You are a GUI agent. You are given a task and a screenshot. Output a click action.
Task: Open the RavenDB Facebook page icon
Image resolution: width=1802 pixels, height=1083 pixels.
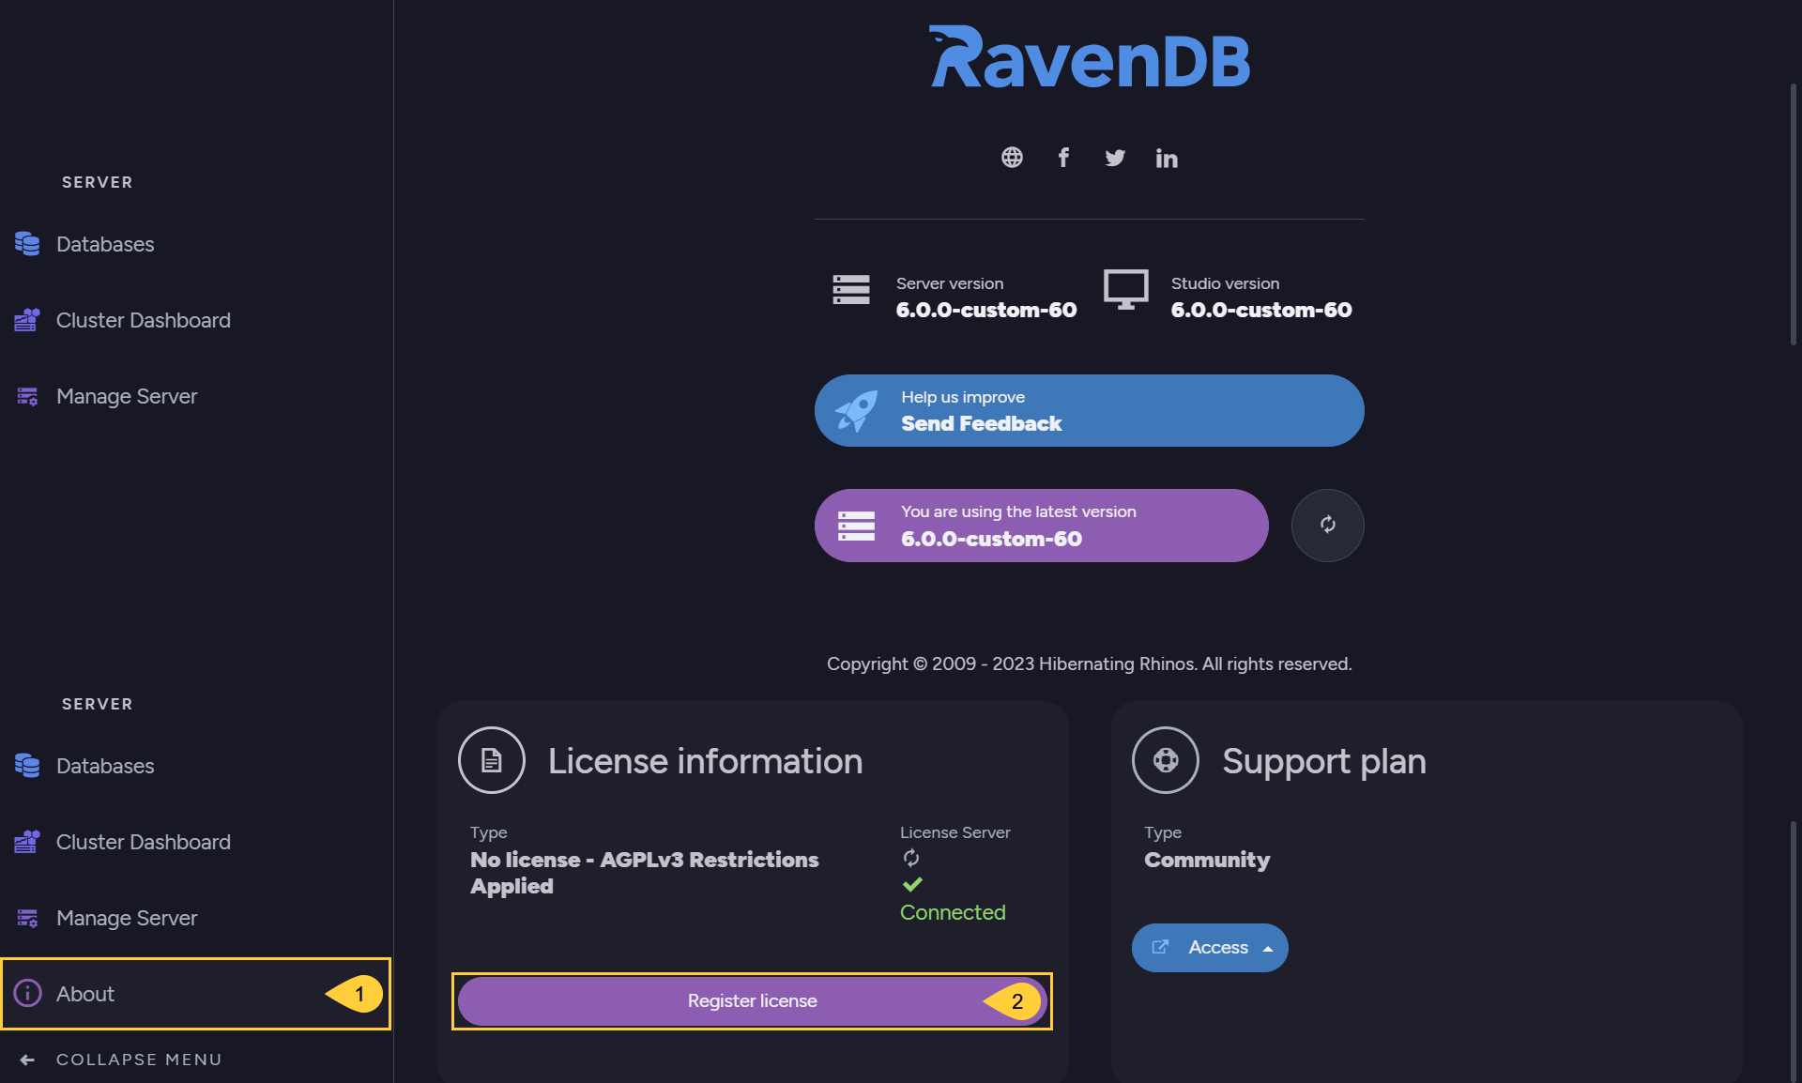click(x=1063, y=158)
